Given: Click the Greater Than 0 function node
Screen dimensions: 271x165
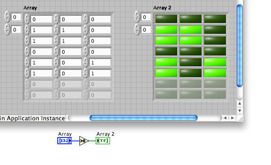Looking at the screenshot, I should coord(84,141).
